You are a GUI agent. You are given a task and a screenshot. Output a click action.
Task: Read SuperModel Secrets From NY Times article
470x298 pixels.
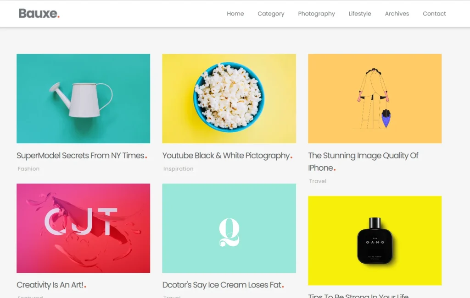point(80,156)
